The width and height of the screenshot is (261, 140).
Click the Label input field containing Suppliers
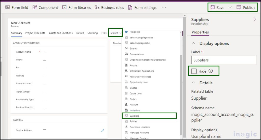point(224,60)
